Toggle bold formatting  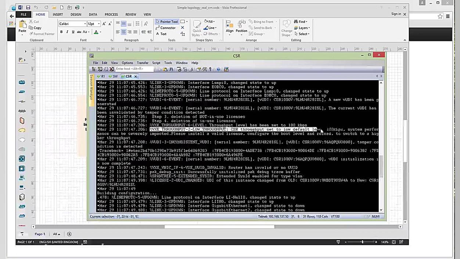pyautogui.click(x=61, y=32)
